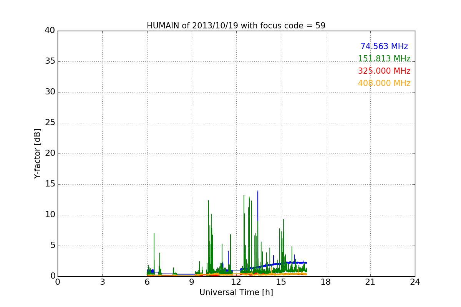Select the red 325.000 MHz legend label
The image size is (461, 307).
(384, 71)
